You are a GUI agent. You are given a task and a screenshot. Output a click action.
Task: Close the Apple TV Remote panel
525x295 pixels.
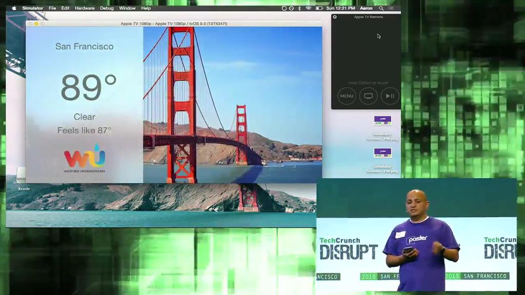pos(335,17)
